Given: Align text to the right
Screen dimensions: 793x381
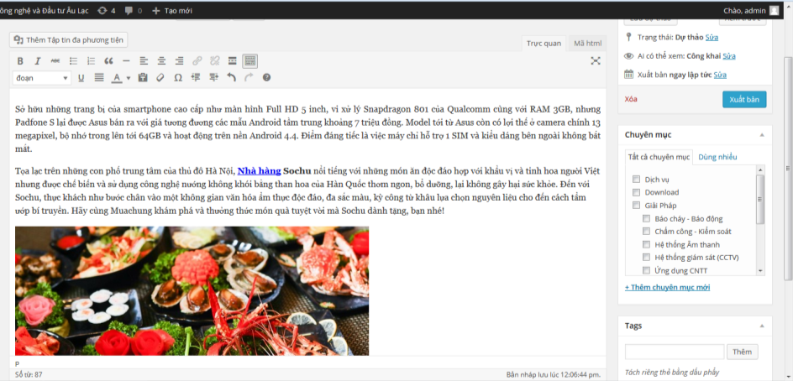Looking at the screenshot, I should pos(179,61).
